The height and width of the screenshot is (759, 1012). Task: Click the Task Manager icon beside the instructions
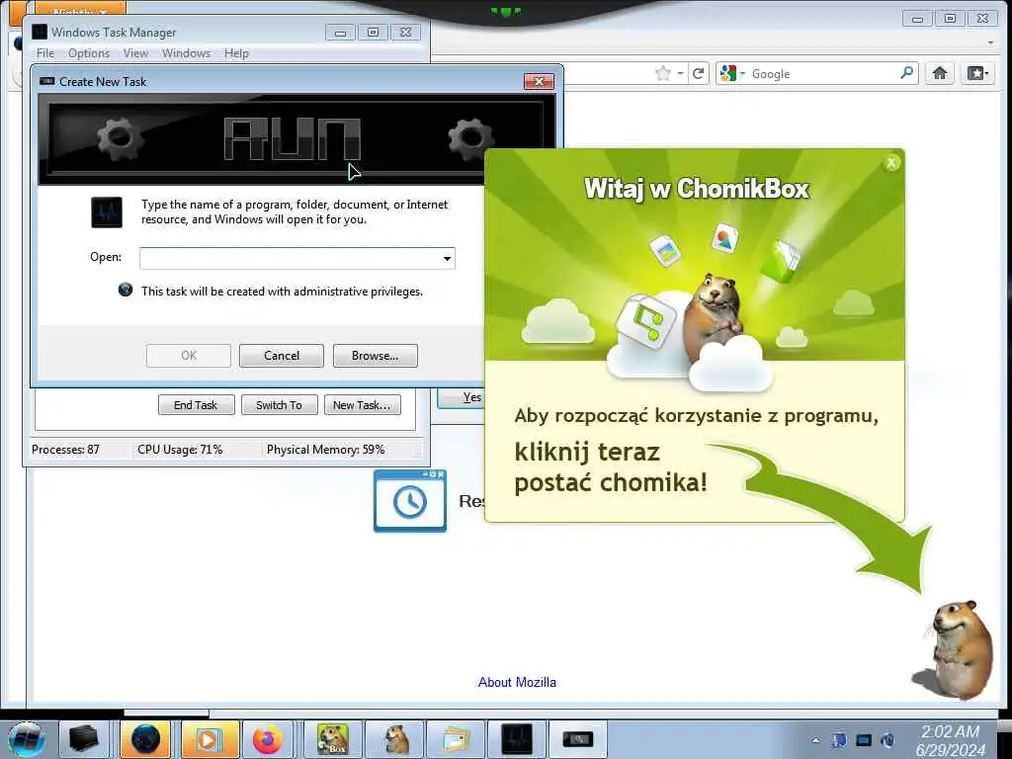click(x=107, y=211)
